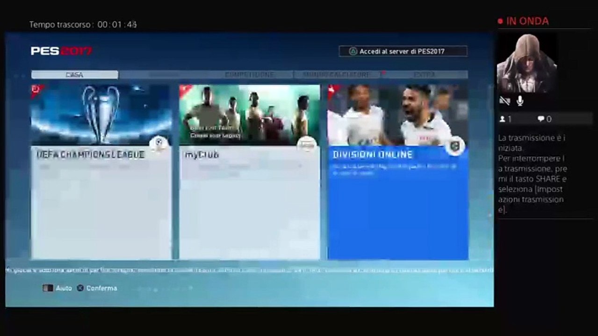
Task: Select the UEFA CHAMPIONS LEAGUE title
Action: click(x=91, y=154)
